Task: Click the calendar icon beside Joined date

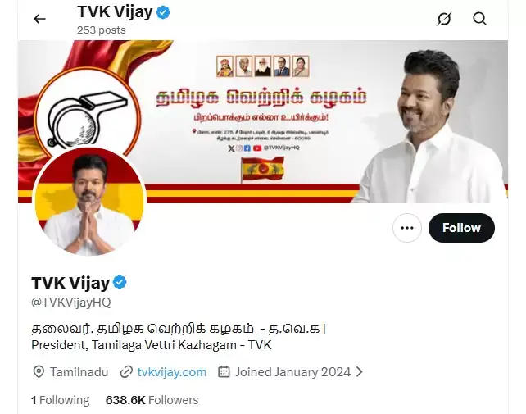Action: (224, 372)
